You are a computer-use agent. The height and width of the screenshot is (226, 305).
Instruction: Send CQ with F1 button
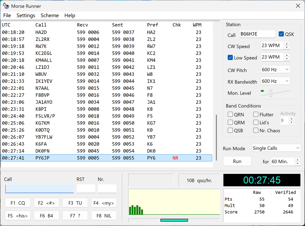(x=18, y=203)
